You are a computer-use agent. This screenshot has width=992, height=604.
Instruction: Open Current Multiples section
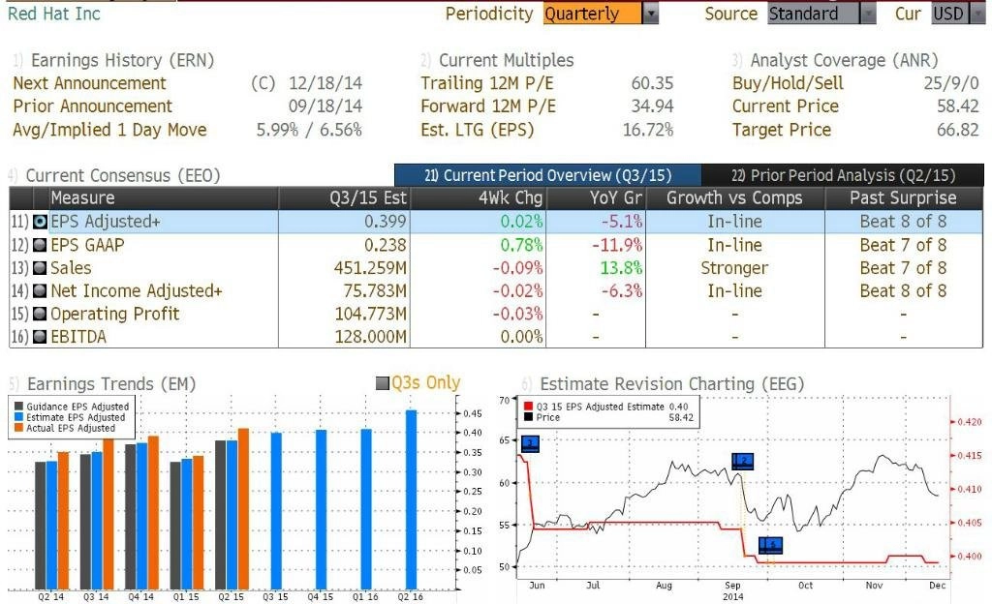(x=506, y=60)
